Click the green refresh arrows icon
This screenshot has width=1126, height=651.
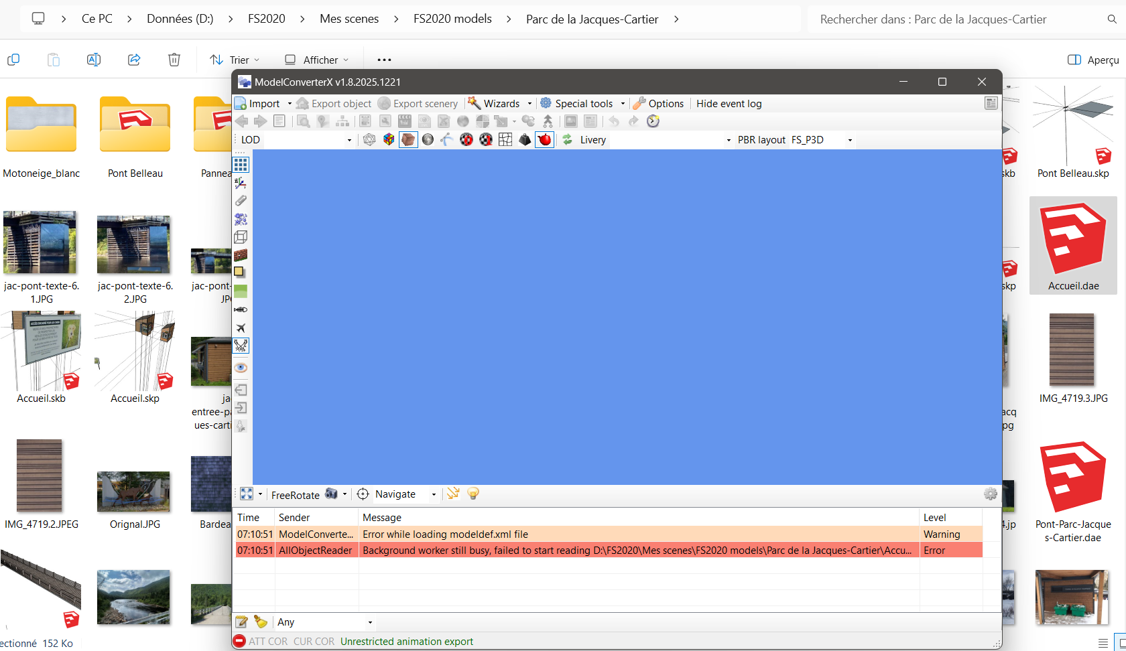click(567, 139)
